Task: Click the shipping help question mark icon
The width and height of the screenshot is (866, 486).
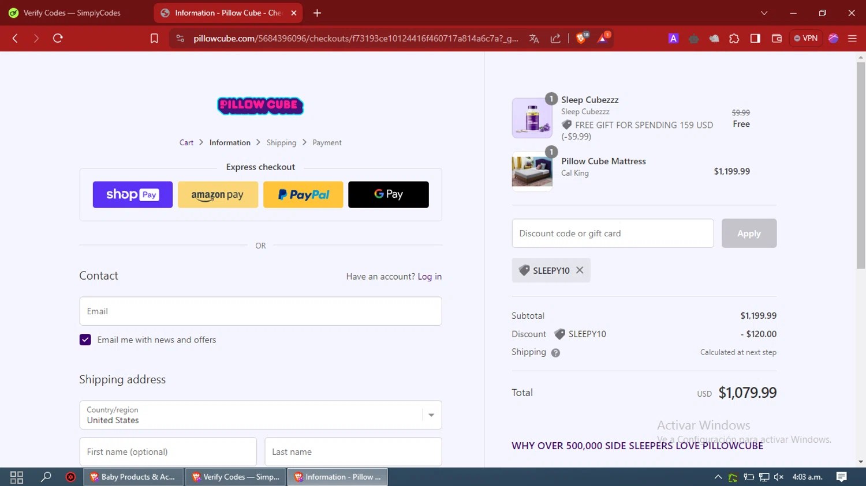Action: point(555,353)
